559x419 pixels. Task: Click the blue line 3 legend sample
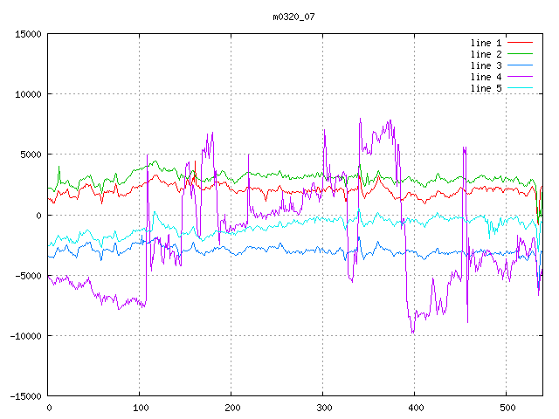[x=520, y=65]
